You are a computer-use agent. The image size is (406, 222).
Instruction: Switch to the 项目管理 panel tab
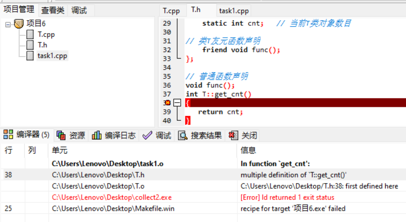click(x=19, y=9)
